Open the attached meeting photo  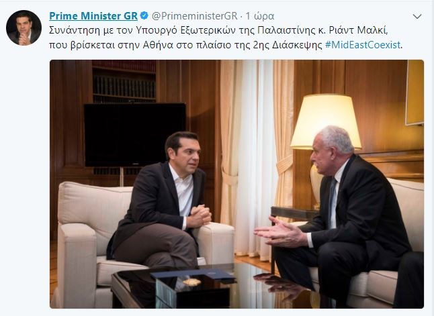pos(236,184)
